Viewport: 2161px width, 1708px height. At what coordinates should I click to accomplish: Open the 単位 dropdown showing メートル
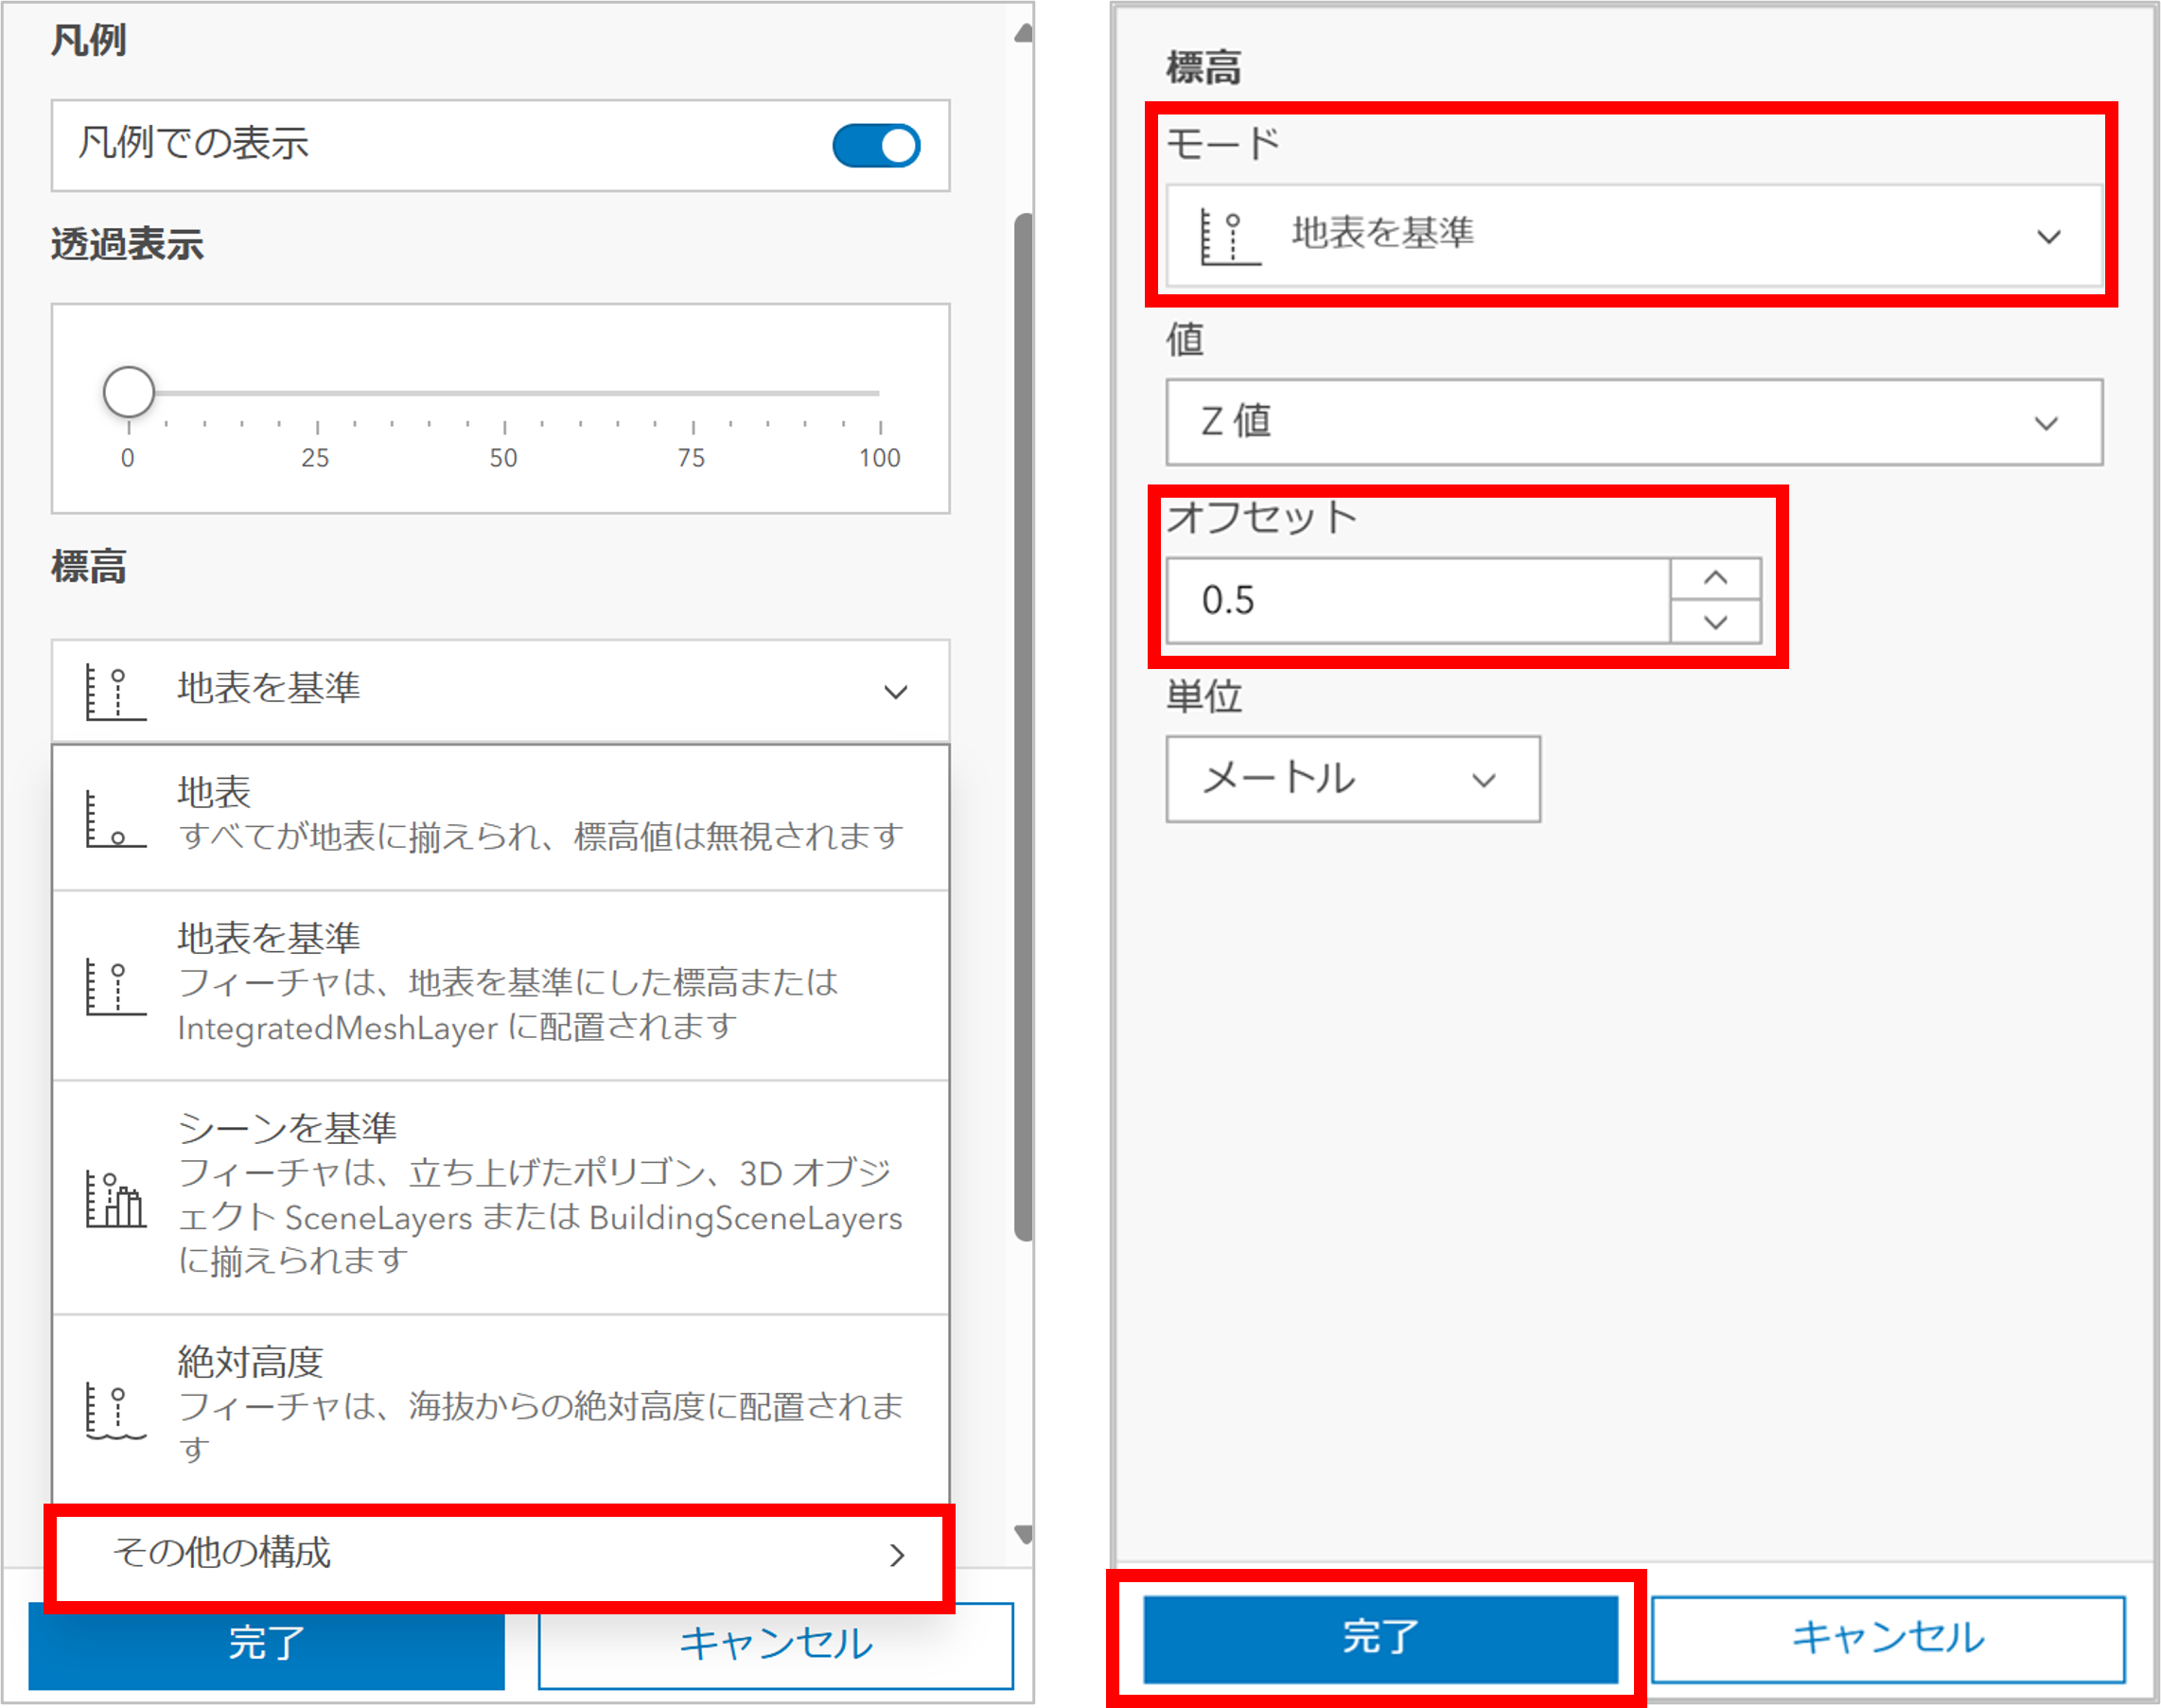click(x=1353, y=779)
